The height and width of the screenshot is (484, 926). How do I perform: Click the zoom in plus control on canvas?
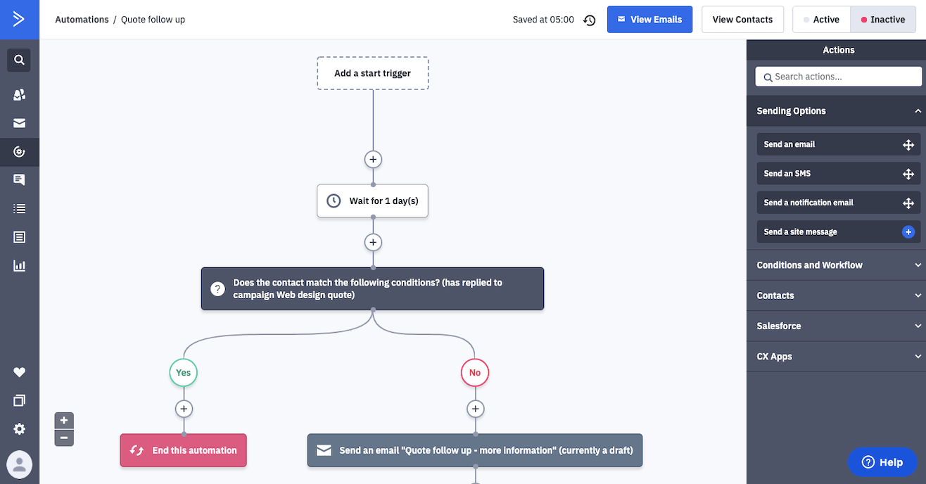(x=63, y=420)
